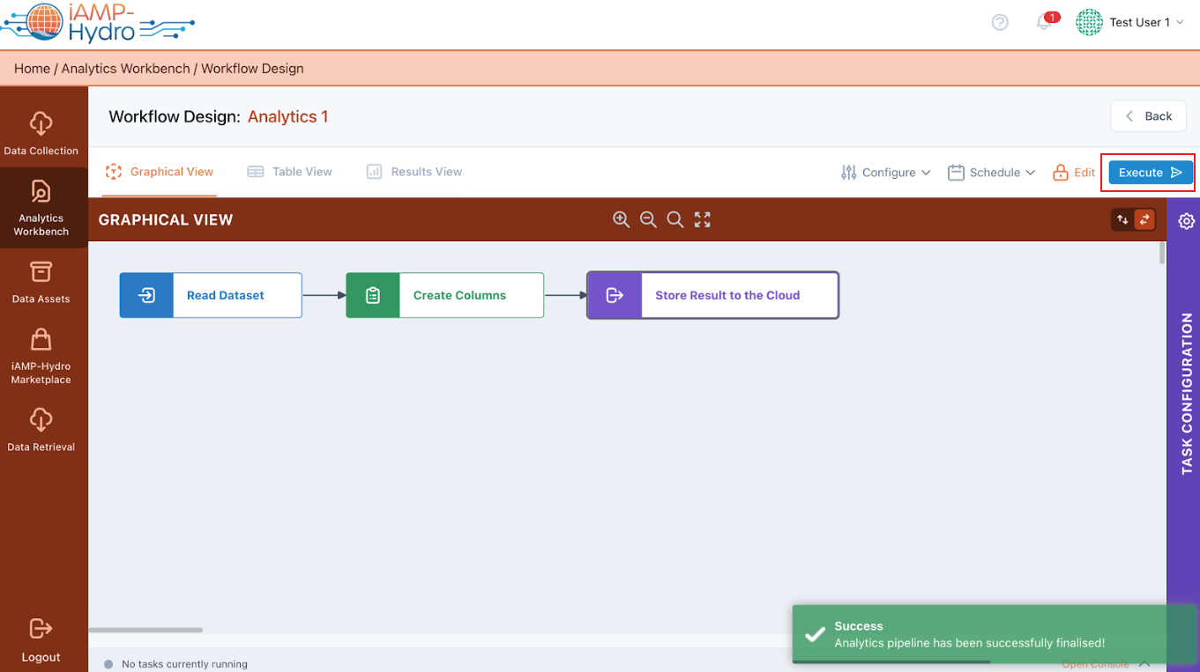Open iAMP-Hydro Marketplace in the sidebar

pos(41,356)
